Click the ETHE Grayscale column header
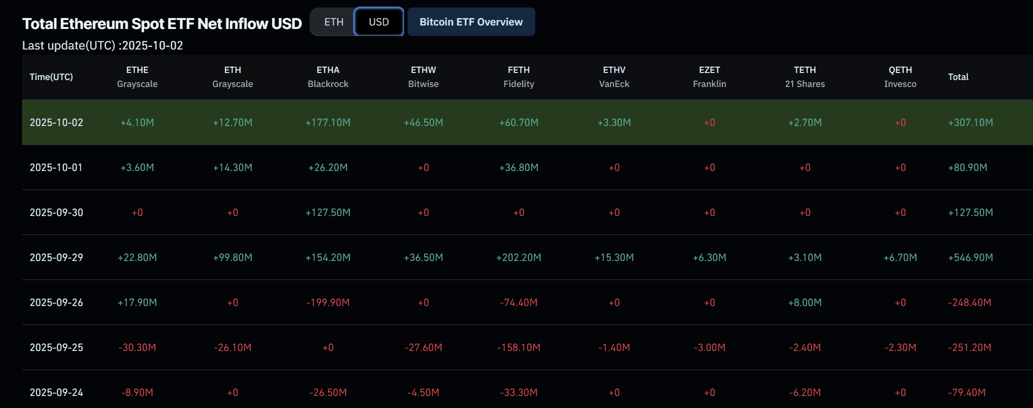The height and width of the screenshot is (408, 1033). (x=137, y=77)
